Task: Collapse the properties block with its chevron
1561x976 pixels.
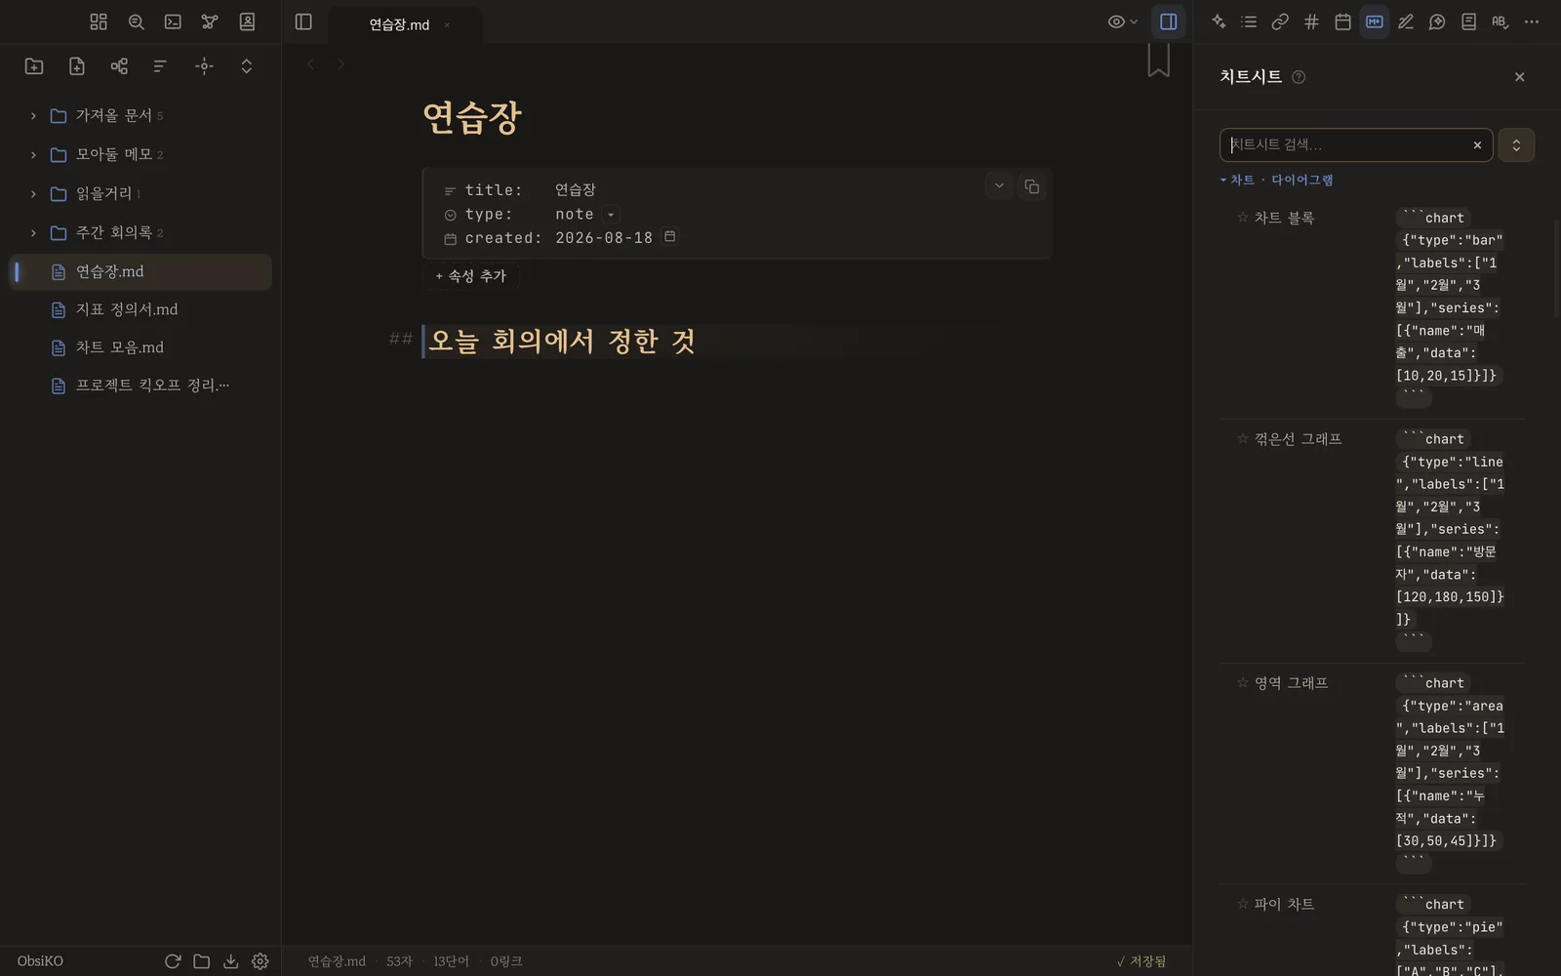Action: click(999, 186)
